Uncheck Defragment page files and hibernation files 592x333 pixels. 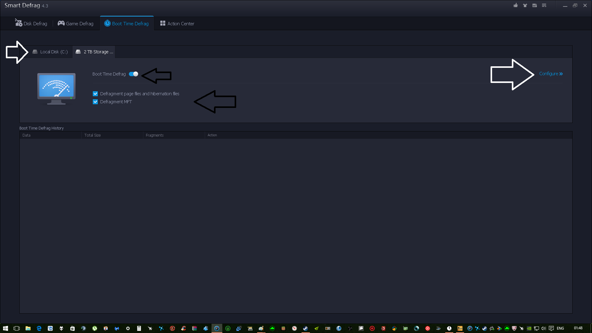(x=95, y=94)
